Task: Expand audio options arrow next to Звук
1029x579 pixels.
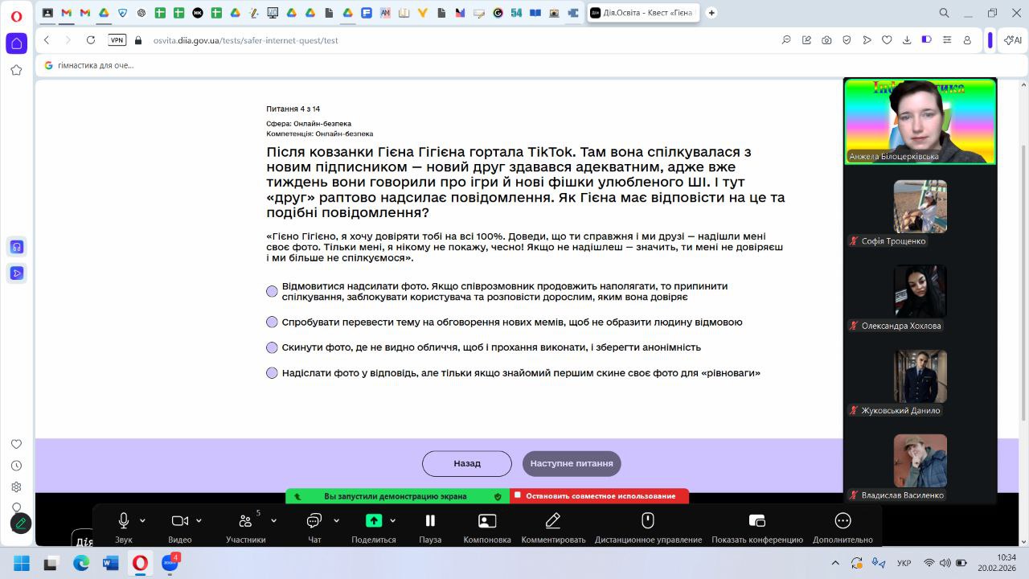Action: [143, 521]
